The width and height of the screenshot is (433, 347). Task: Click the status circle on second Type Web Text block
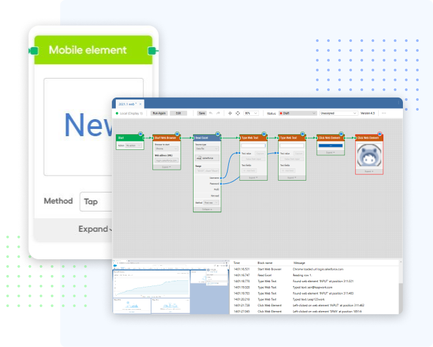click(302, 134)
